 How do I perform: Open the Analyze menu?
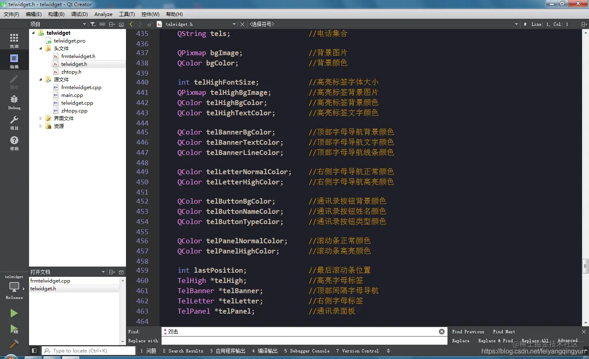tap(103, 14)
